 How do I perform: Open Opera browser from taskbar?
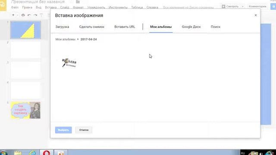click(46, 153)
